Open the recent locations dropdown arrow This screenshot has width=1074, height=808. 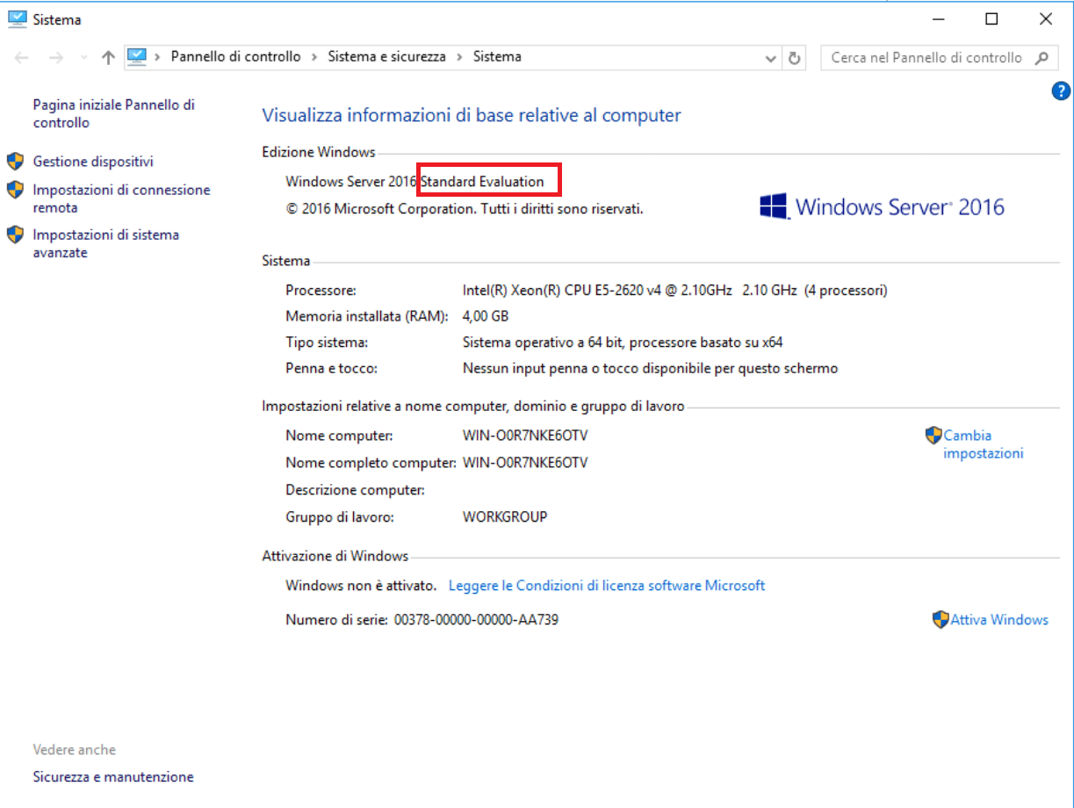83,58
